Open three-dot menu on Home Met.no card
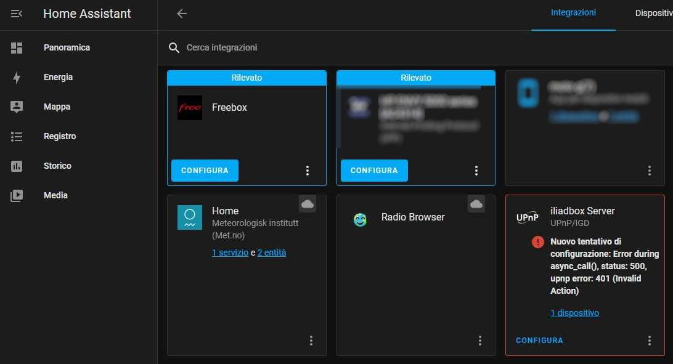The height and width of the screenshot is (364, 673). 311,341
